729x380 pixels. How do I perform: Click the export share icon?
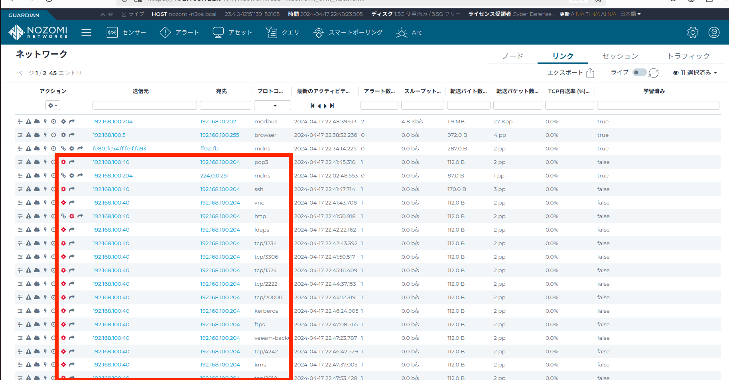590,73
